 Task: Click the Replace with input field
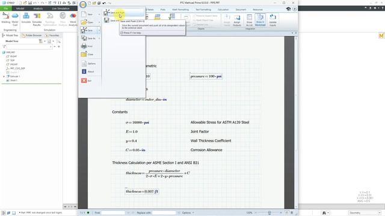pos(164,212)
